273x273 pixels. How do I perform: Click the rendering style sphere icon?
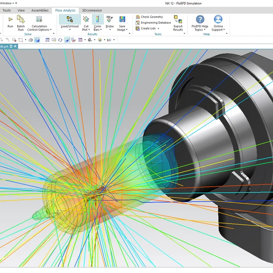pyautogui.click(x=100, y=40)
